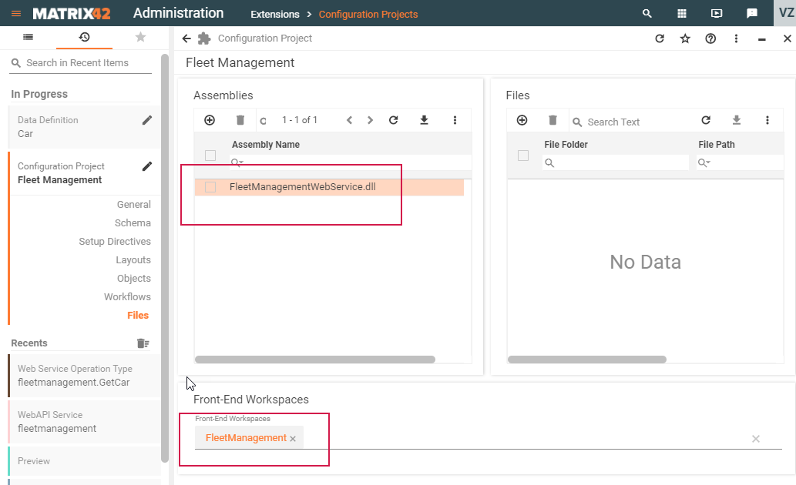Viewport: 796px width, 485px height.
Task: Go back with the arrow icon
Action: [186, 38]
